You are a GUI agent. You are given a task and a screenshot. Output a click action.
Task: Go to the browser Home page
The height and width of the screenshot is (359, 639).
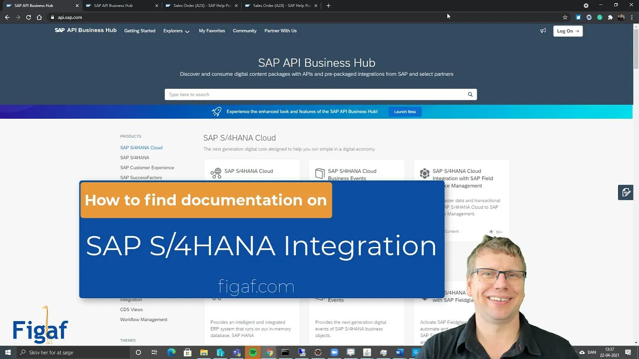[39, 17]
